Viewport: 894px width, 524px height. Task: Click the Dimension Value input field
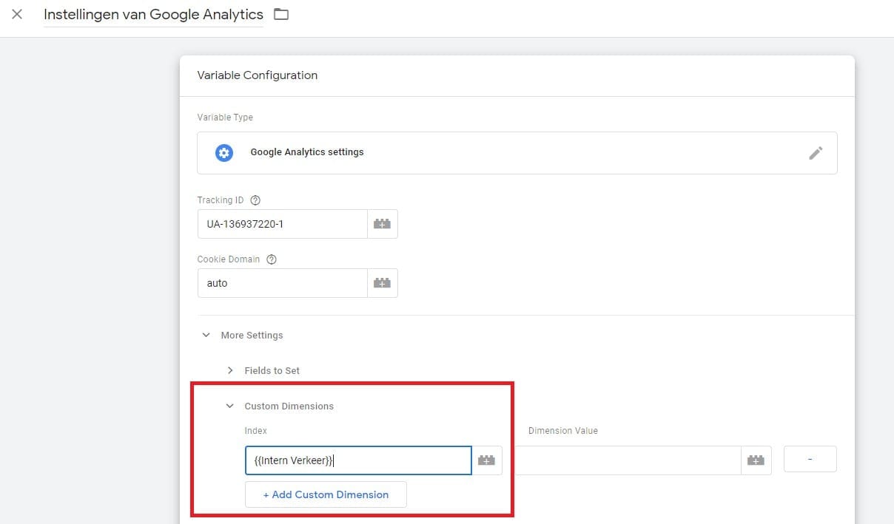tap(628, 460)
